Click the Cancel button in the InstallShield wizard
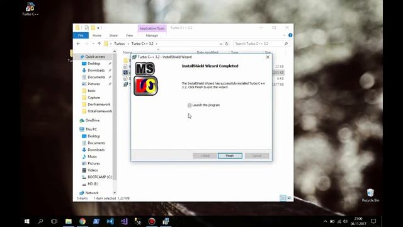This screenshot has width=403, height=227. click(x=257, y=156)
